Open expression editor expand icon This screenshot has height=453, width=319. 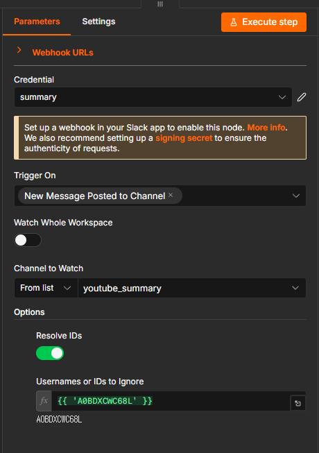(x=298, y=403)
